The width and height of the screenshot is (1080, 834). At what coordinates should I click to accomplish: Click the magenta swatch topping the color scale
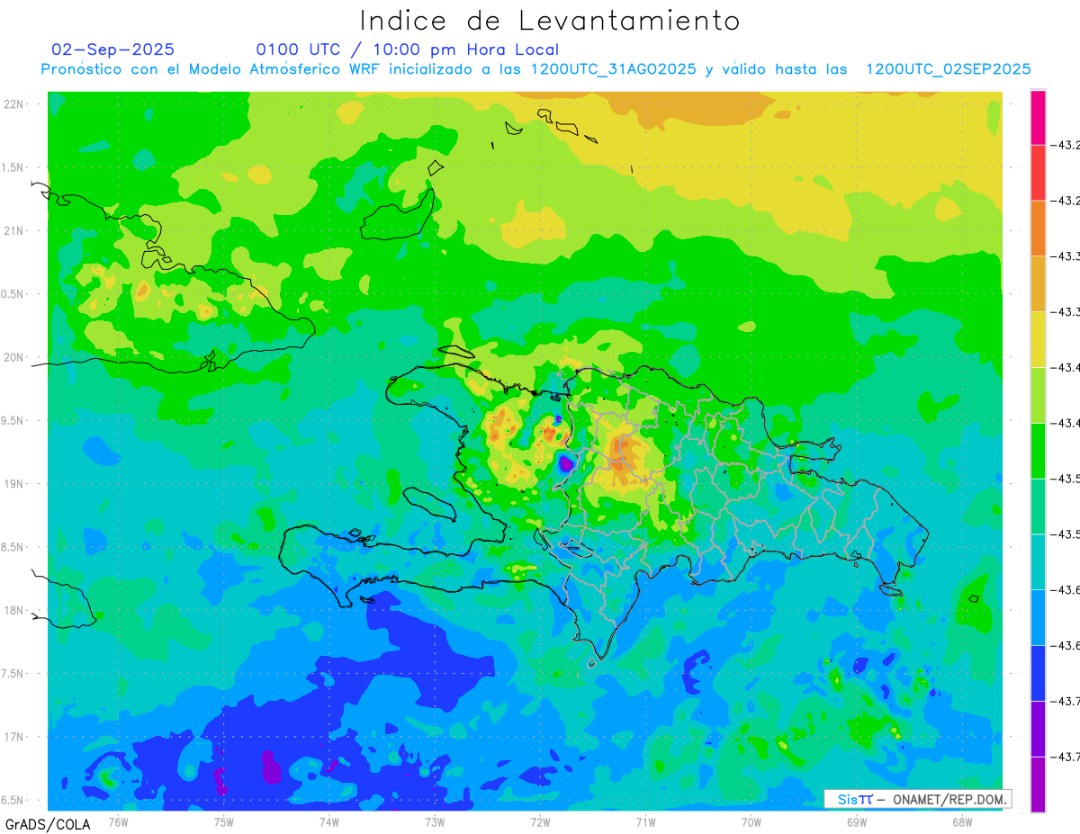click(x=1038, y=117)
